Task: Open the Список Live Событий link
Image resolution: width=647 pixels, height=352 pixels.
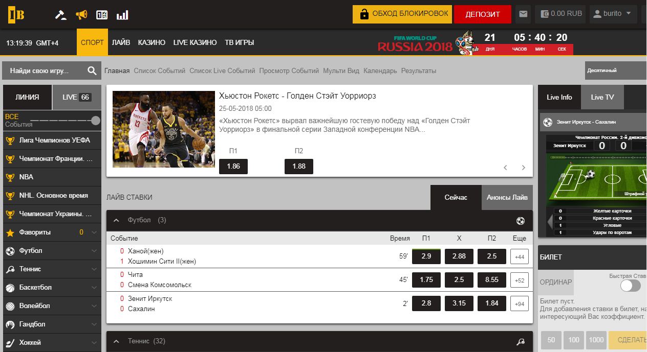Action: tap(222, 71)
